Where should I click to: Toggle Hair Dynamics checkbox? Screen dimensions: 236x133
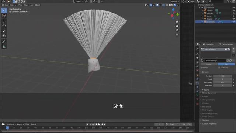[203, 93]
